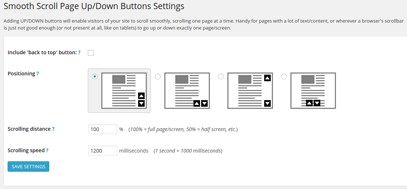Click down arrow icon in third layout preview

coord(267,103)
